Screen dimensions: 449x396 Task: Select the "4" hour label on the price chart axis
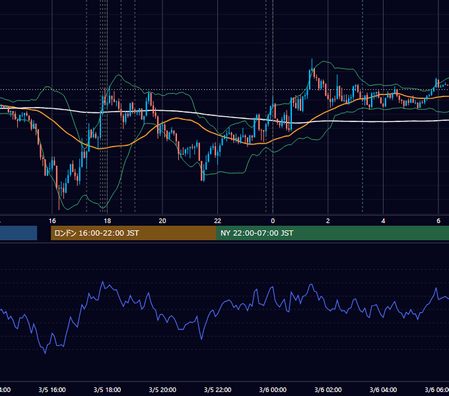tap(383, 221)
